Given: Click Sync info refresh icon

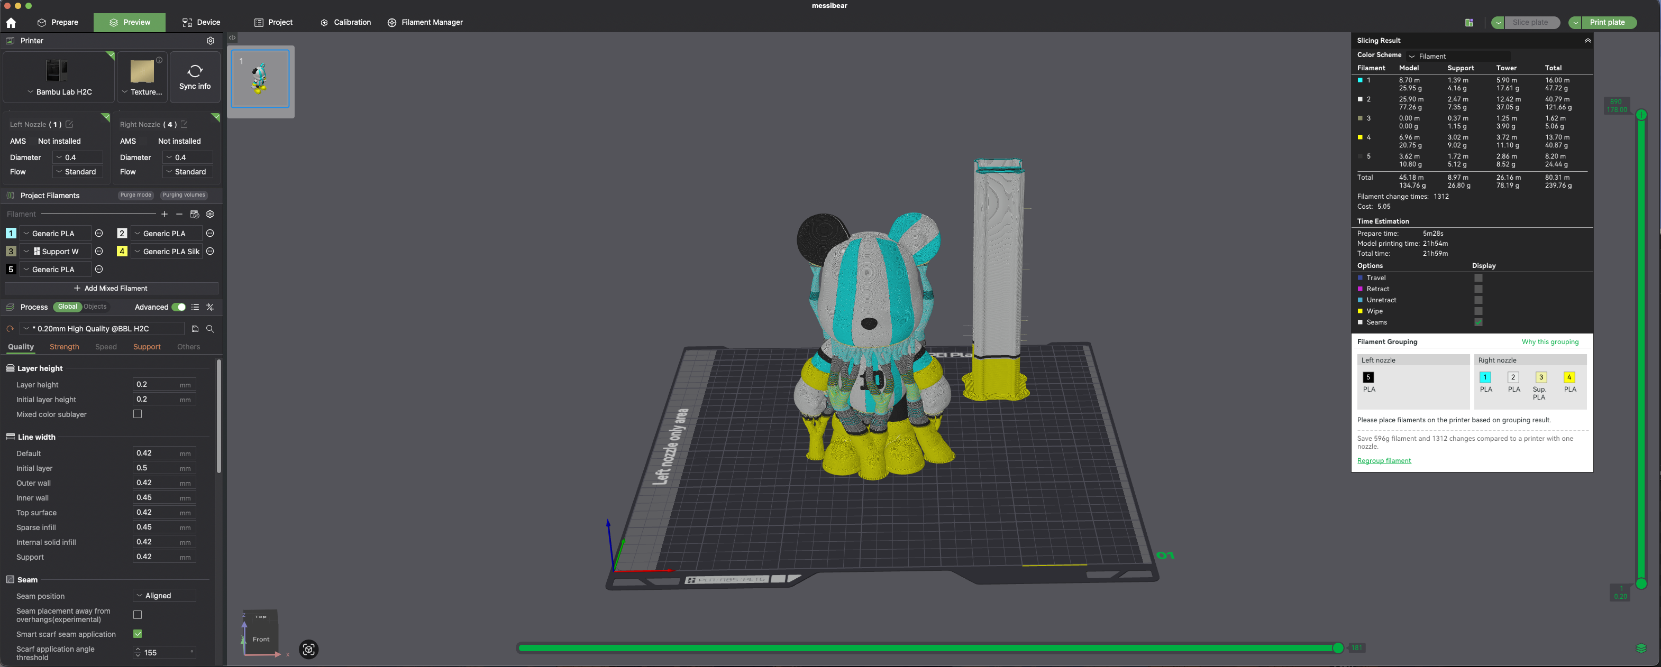Looking at the screenshot, I should tap(195, 71).
